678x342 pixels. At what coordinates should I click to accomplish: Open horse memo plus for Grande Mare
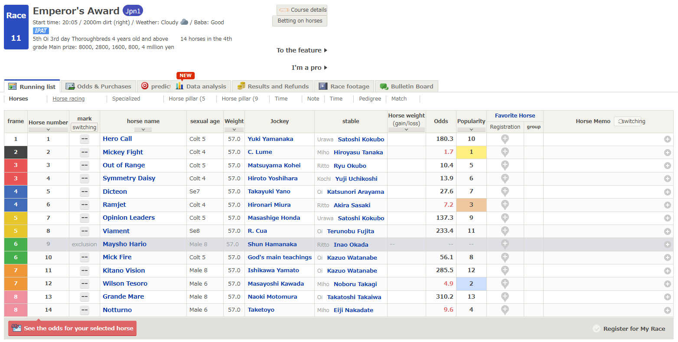pos(668,297)
